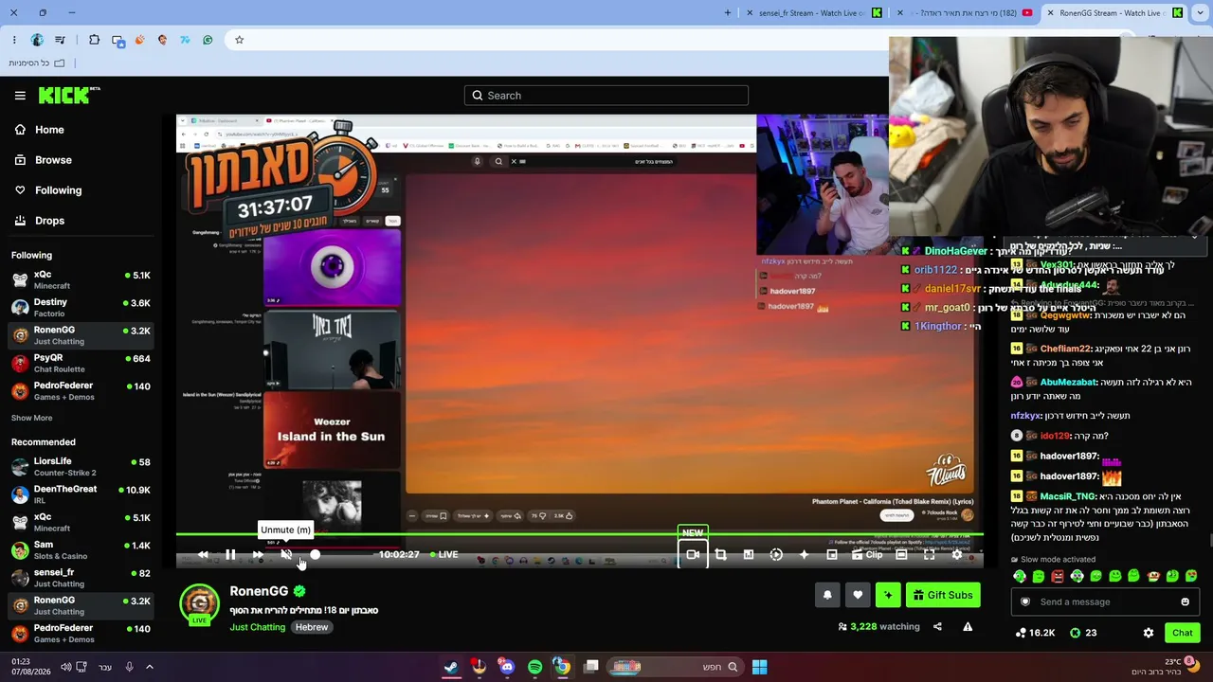The image size is (1213, 682).
Task: Select the Hebrew language tag
Action: [x=311, y=627]
